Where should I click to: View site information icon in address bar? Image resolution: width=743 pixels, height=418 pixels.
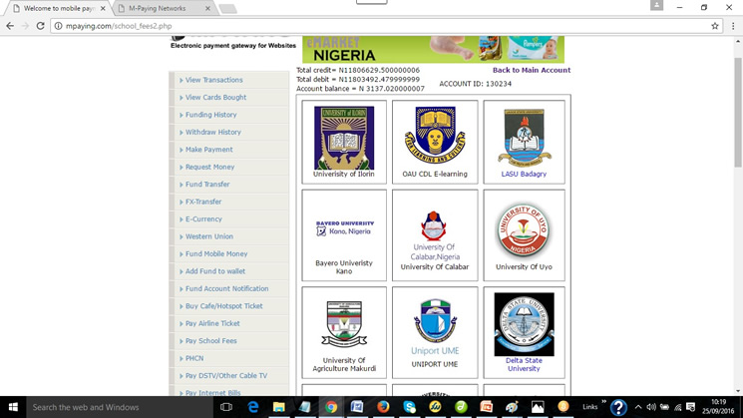pos(58,26)
